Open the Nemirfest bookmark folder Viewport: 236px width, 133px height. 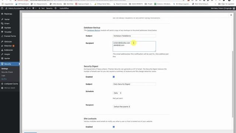(69, 4)
